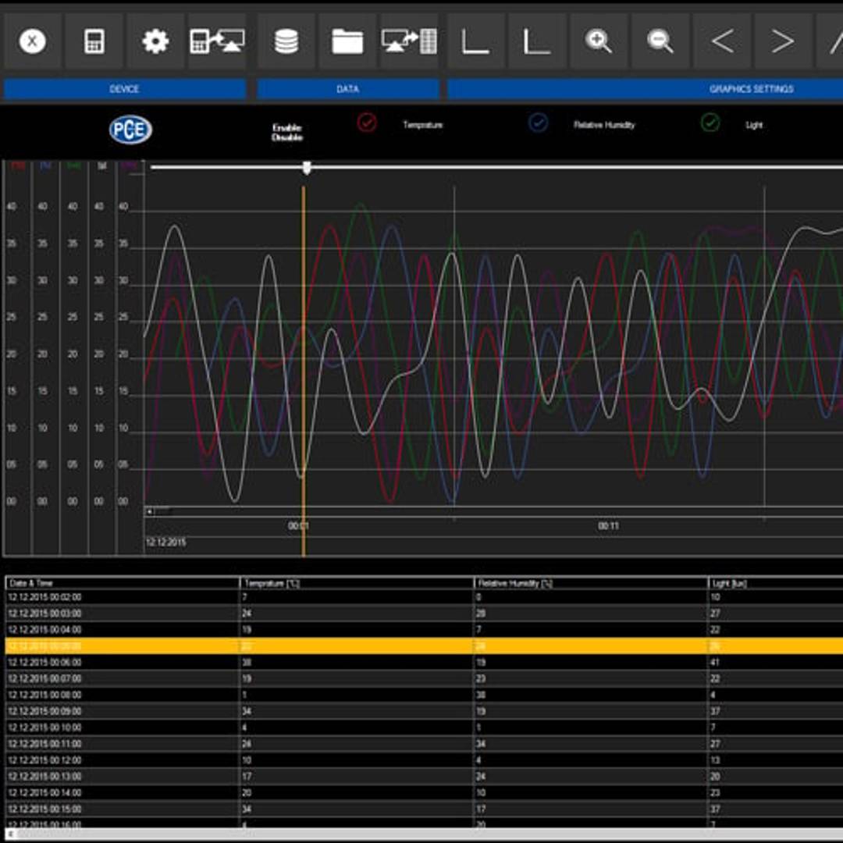Open the folder icon in the toolbar
Image resolution: width=843 pixels, height=843 pixels.
347,41
